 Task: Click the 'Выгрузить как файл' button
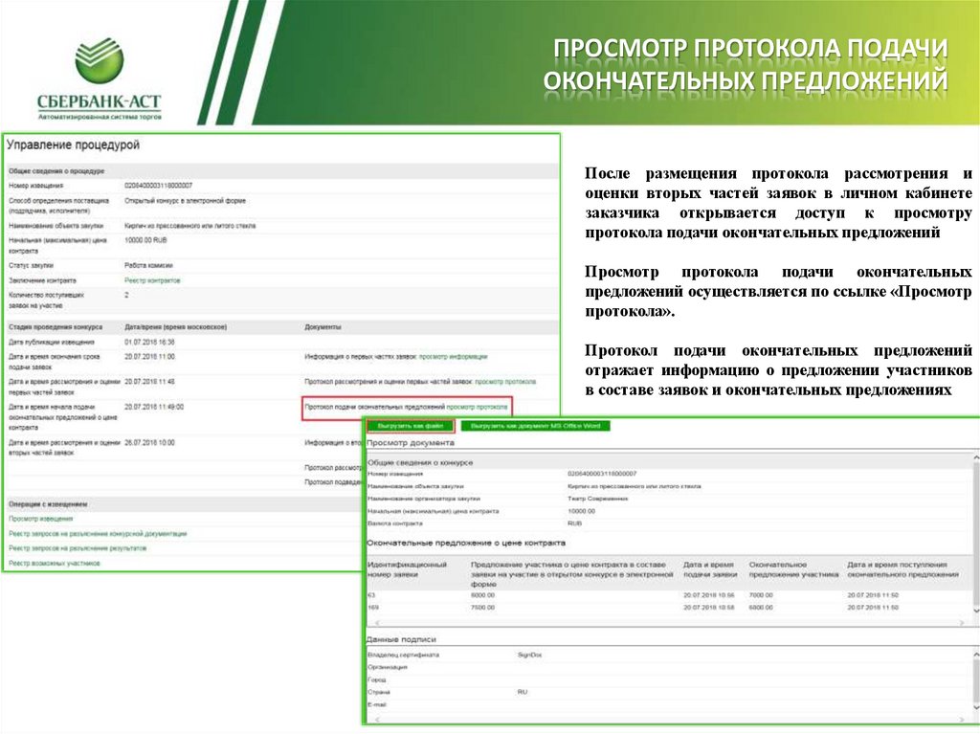tap(410, 426)
